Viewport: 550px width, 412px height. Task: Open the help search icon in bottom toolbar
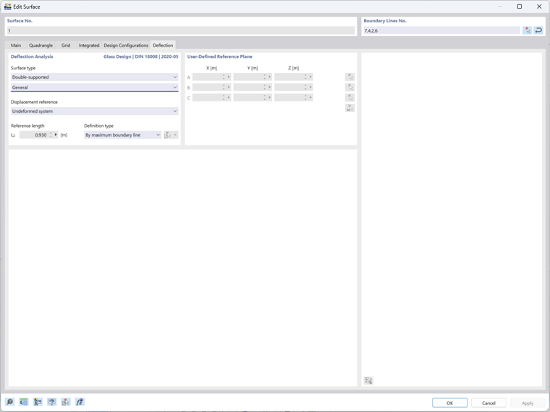9,402
